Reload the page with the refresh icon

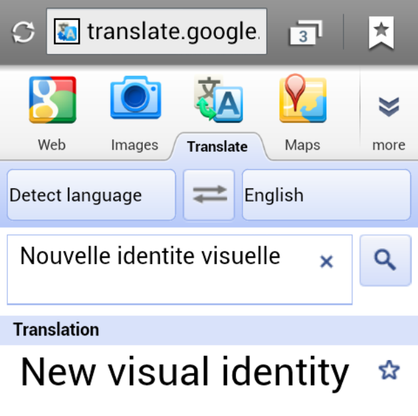click(23, 32)
